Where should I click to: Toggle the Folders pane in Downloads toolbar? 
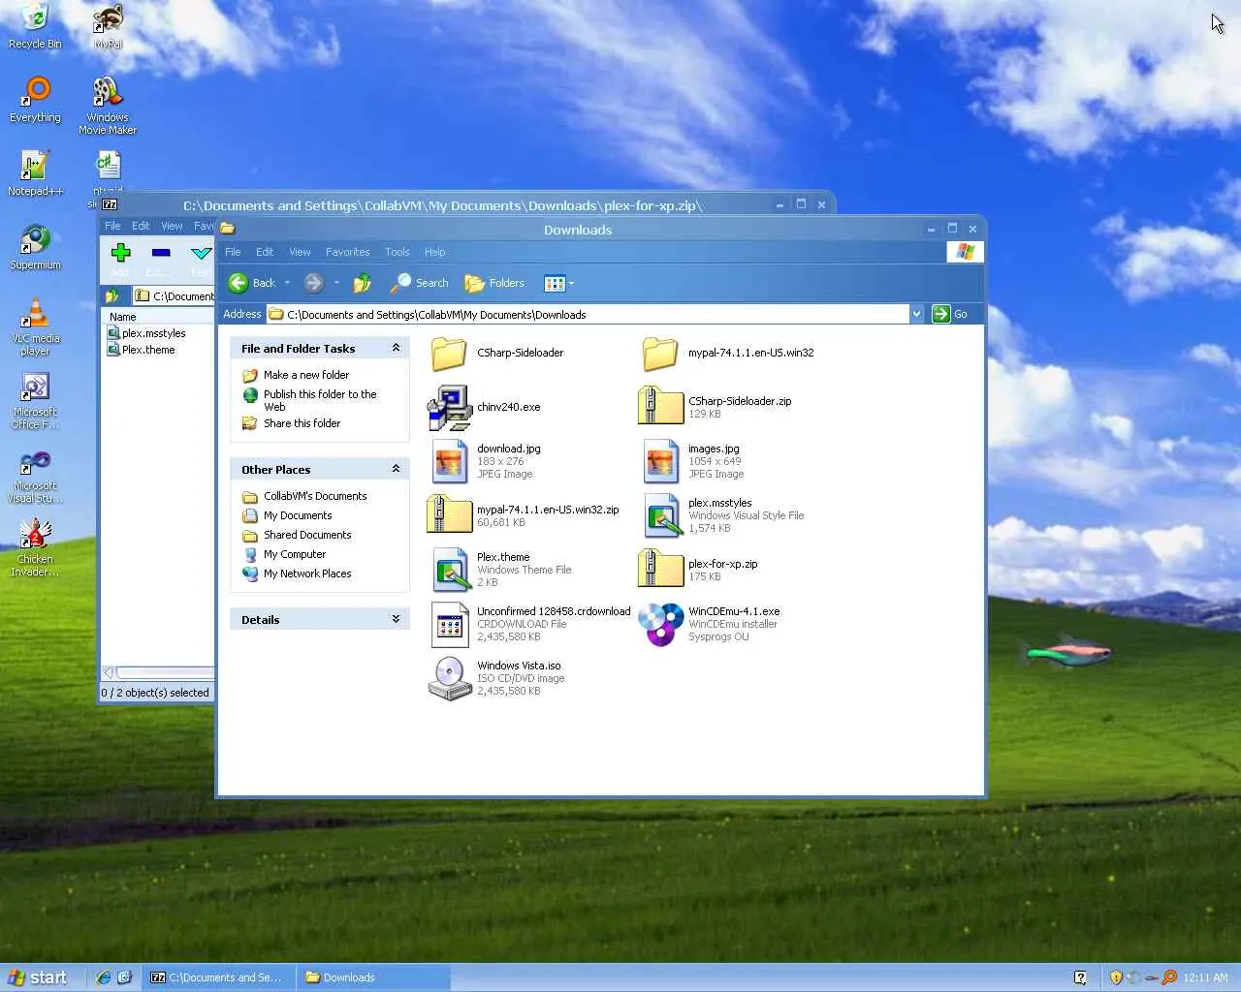[x=494, y=283]
